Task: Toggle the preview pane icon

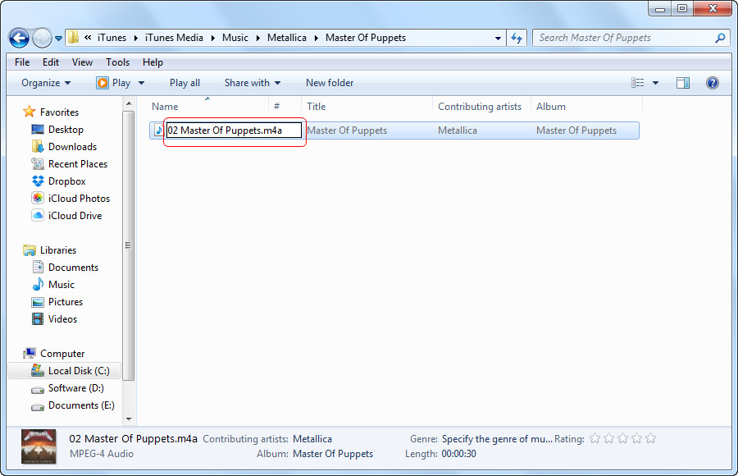Action: (683, 83)
